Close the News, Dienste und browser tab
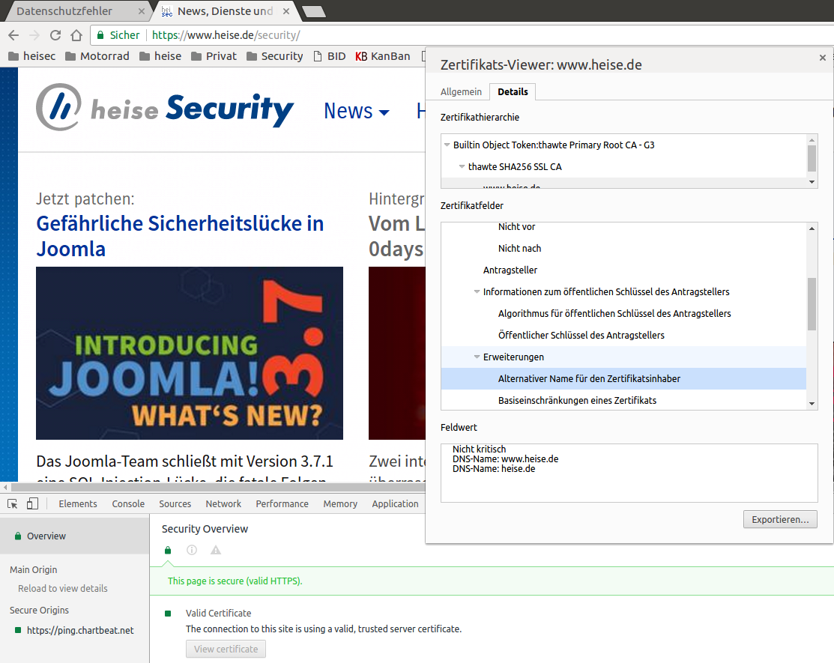This screenshot has height=663, width=834. point(286,11)
